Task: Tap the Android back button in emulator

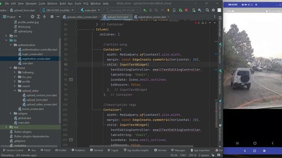Action: [x=273, y=143]
